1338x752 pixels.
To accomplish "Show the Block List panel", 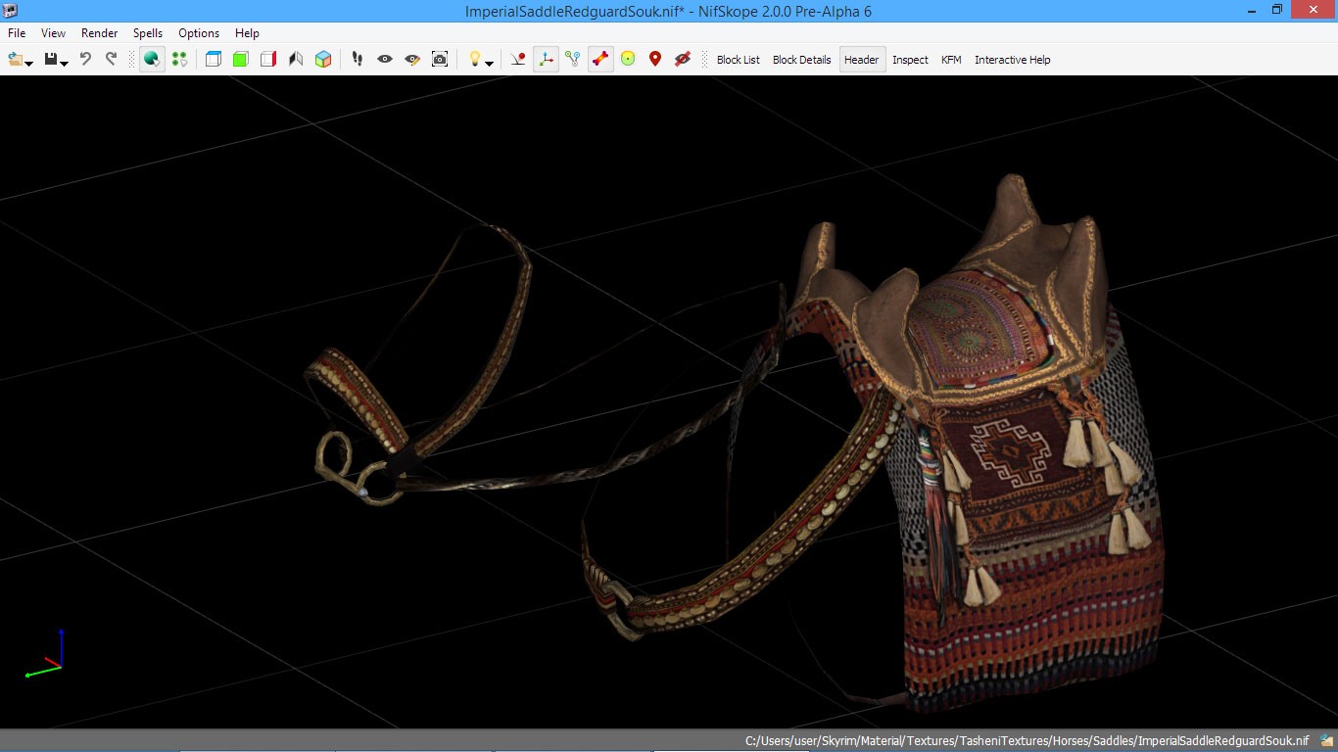I will coord(738,60).
